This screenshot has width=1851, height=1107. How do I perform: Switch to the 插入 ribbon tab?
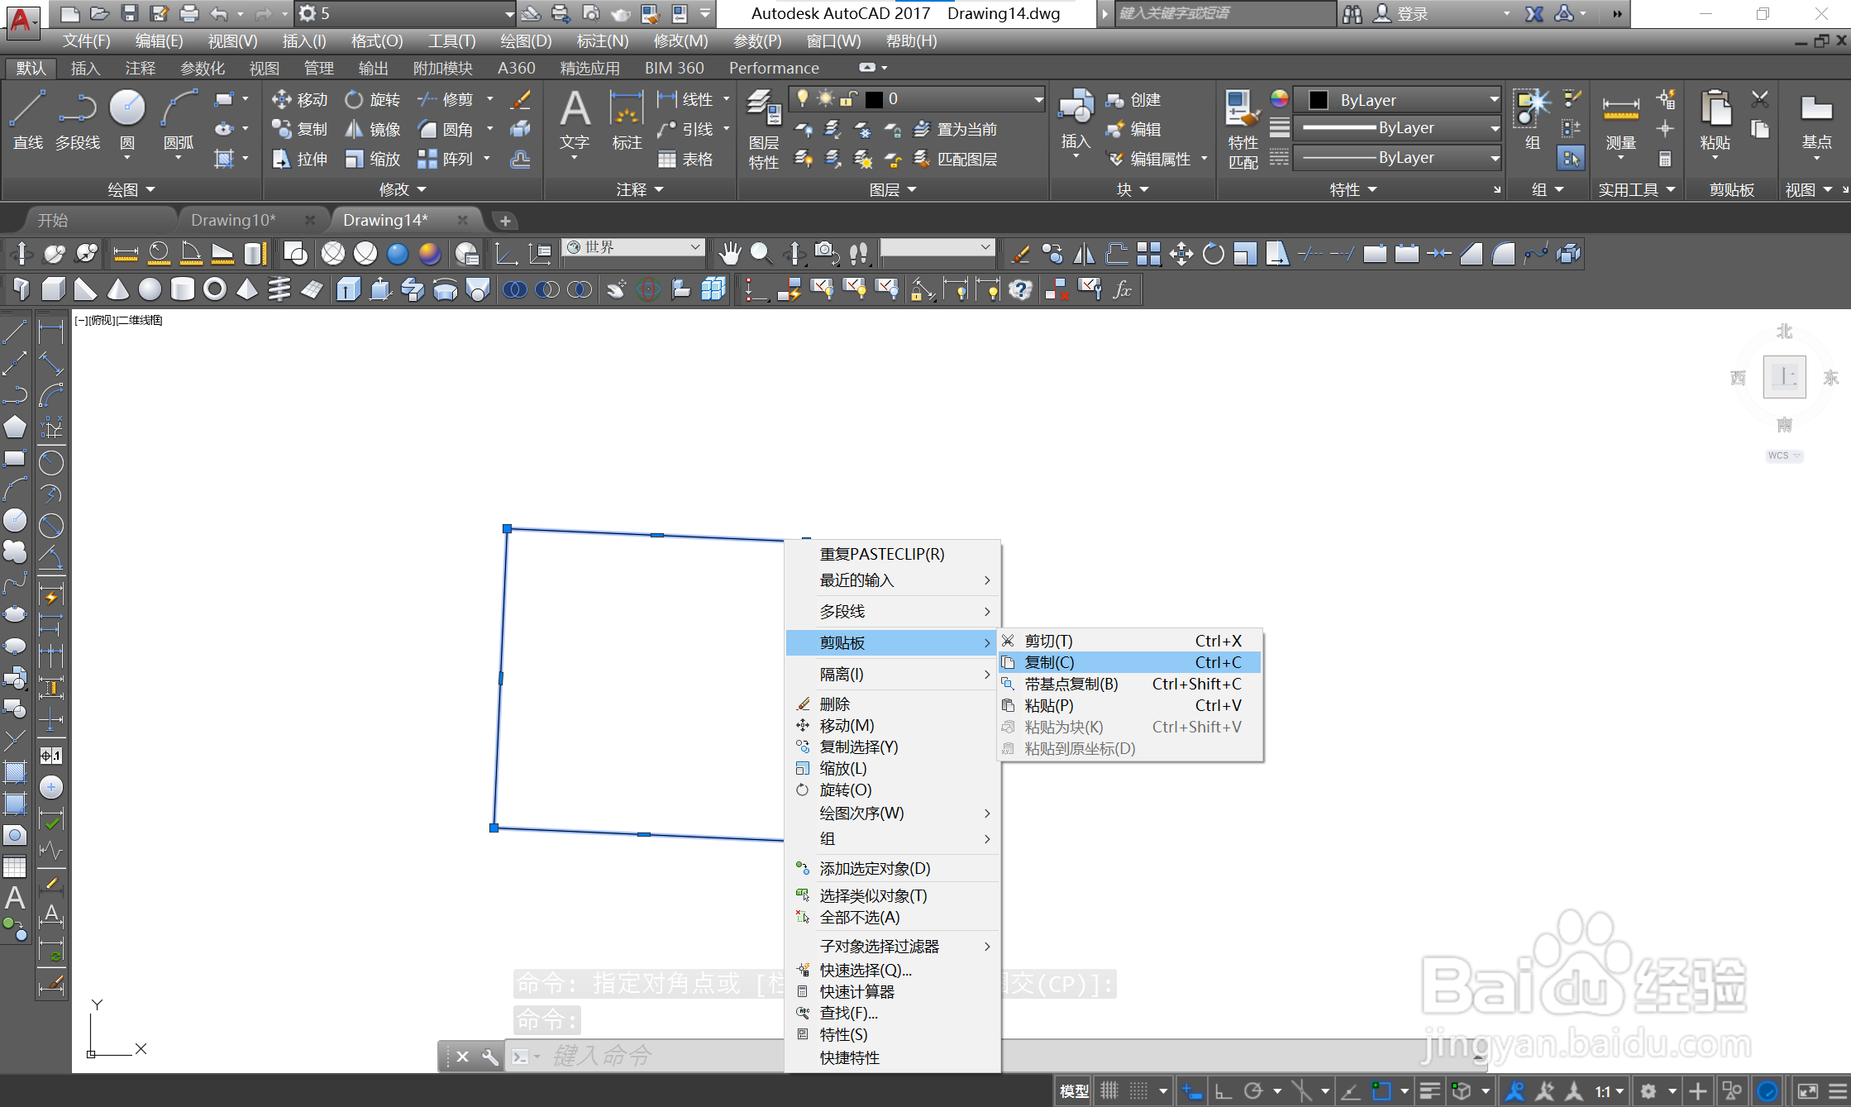click(x=85, y=68)
